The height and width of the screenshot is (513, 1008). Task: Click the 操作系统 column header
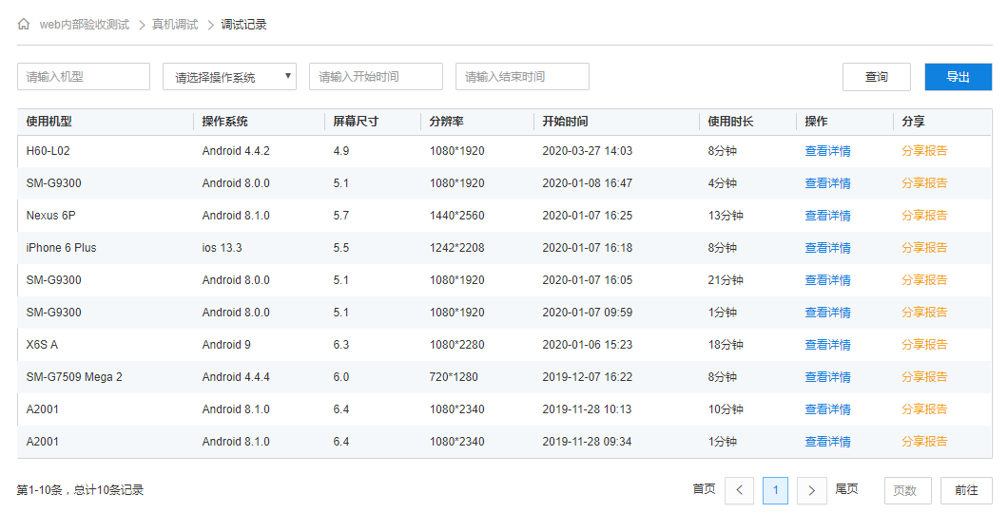tap(225, 122)
